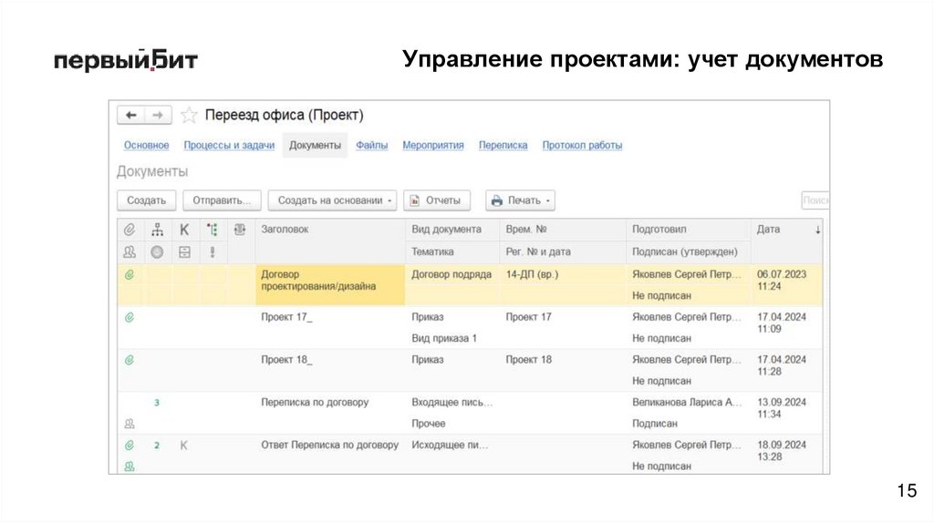The width and height of the screenshot is (934, 523).
Task: Click number 2 in Ответ Переписка row
Action: click(x=157, y=446)
